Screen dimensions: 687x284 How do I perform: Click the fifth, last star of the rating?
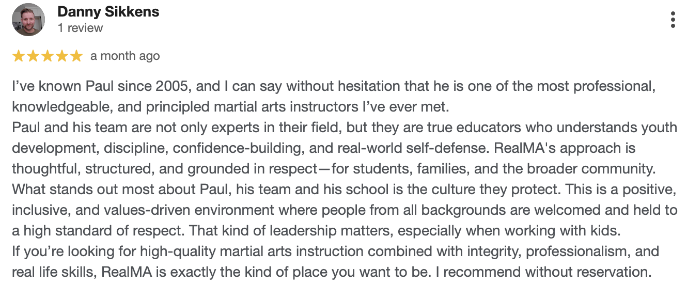[76, 56]
